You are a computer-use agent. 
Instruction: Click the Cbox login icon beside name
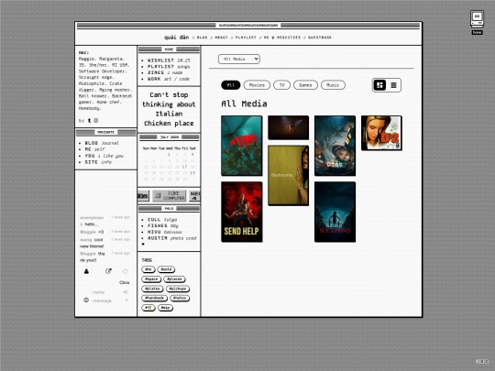click(x=126, y=292)
